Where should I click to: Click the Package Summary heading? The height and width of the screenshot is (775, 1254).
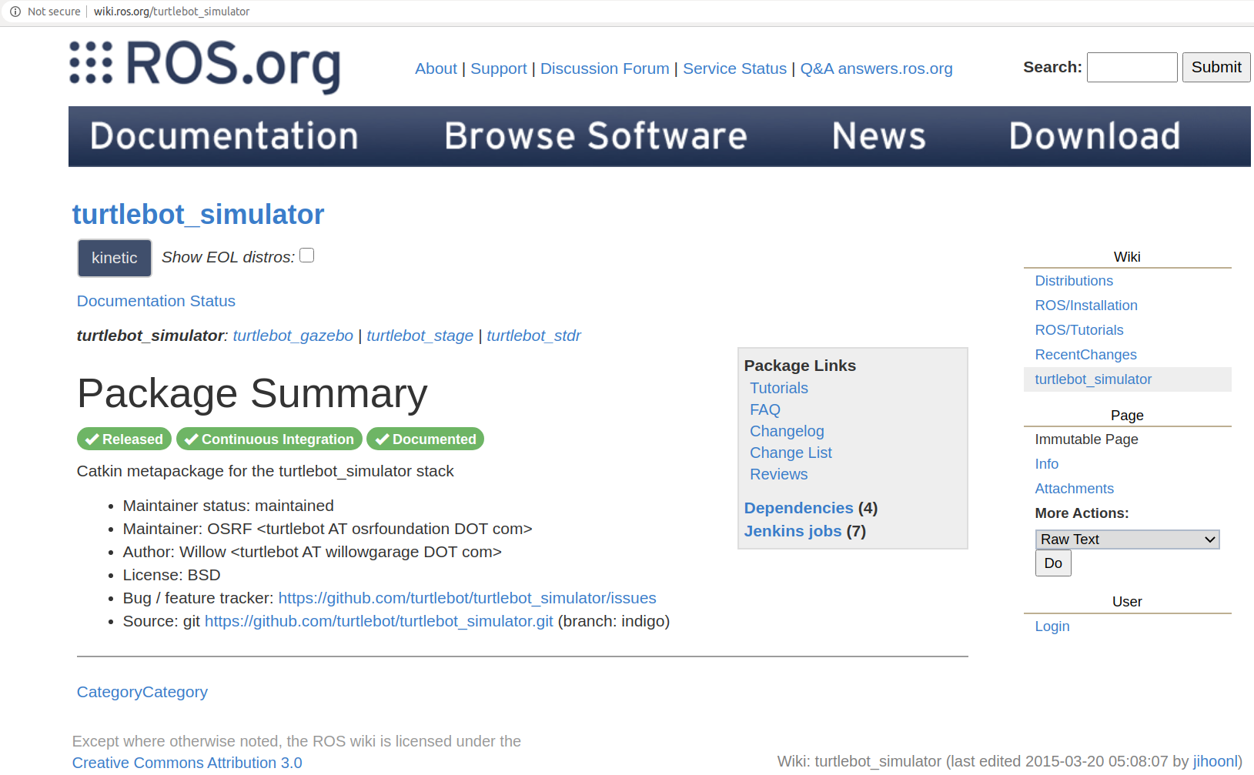(x=252, y=393)
